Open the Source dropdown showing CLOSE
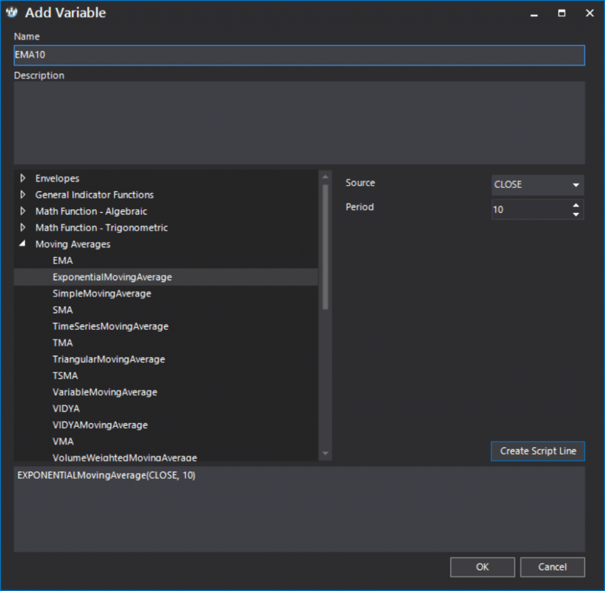 (x=538, y=185)
